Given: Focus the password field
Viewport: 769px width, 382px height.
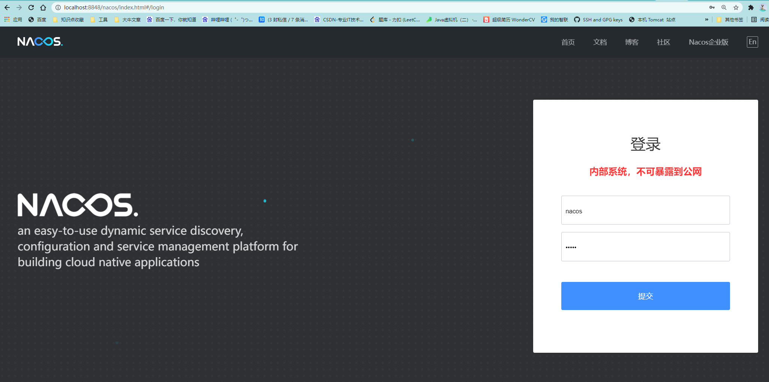Looking at the screenshot, I should point(646,247).
